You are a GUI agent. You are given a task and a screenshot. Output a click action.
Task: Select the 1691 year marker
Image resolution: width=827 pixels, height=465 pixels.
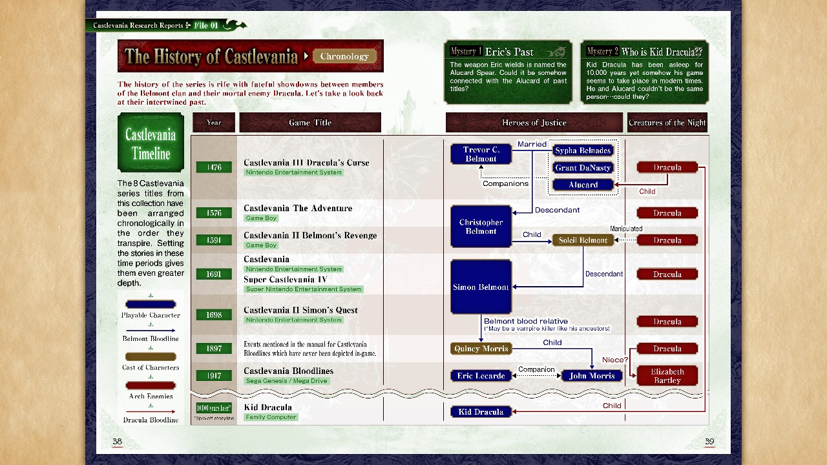pyautogui.click(x=214, y=274)
